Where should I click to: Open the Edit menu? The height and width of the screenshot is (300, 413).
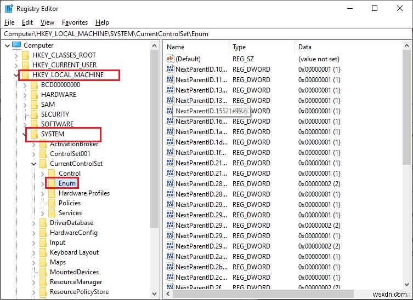[x=27, y=22]
